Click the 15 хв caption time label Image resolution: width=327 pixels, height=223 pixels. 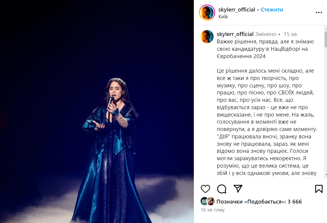[x=290, y=34]
